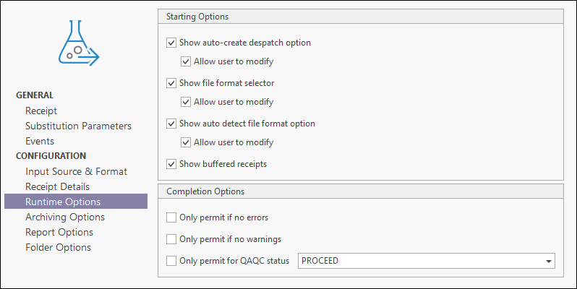Uncheck Show auto-create despatch option
577x289 pixels.
pos(171,43)
